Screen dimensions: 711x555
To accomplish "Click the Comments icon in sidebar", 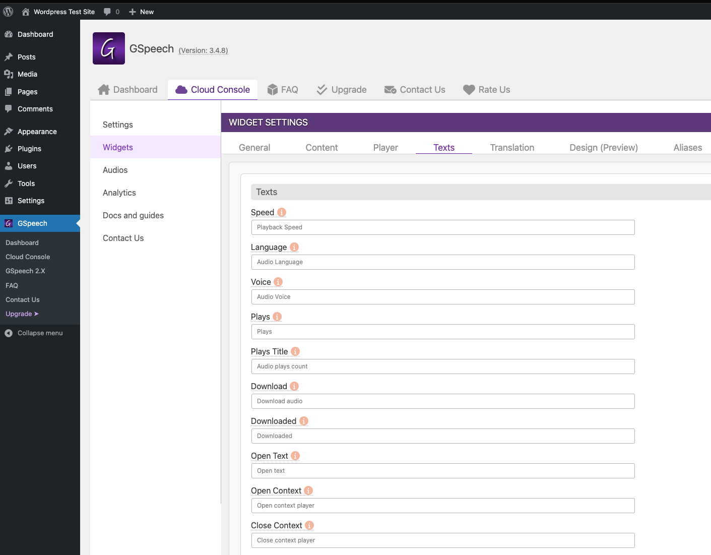I will pyautogui.click(x=9, y=109).
